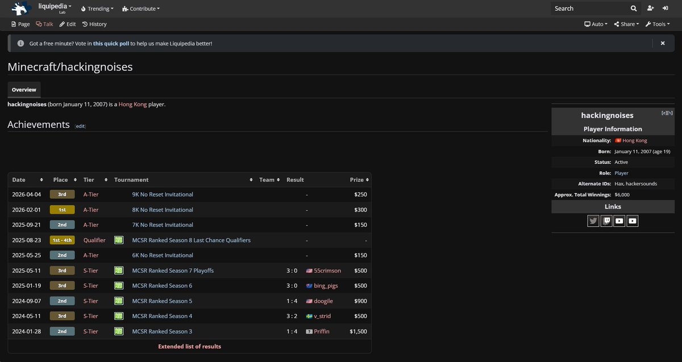This screenshot has height=362, width=682.
Task: Click MCSR icon in Ranked Season 6 row
Action: tap(119, 286)
